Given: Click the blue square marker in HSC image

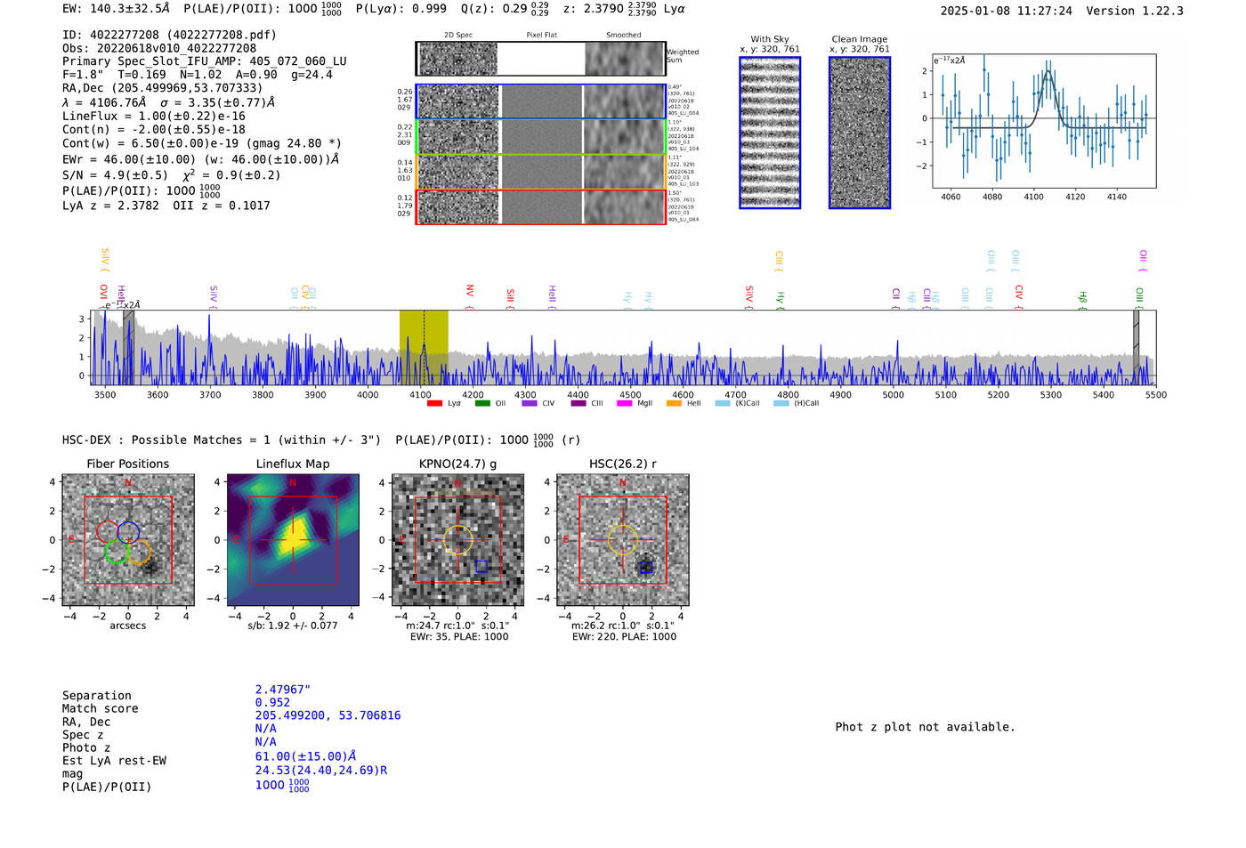Looking at the screenshot, I should click(647, 567).
